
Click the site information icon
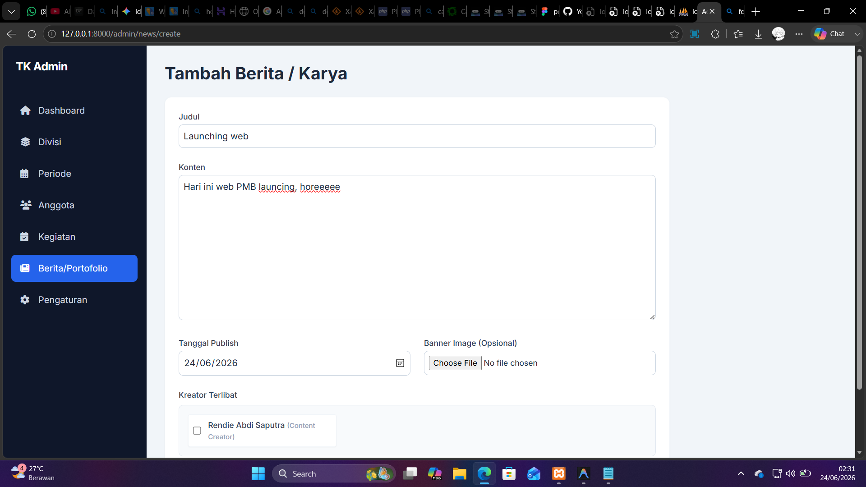click(52, 34)
